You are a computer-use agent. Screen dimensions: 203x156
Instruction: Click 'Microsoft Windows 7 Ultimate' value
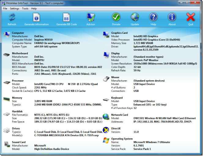click(x=152, y=142)
